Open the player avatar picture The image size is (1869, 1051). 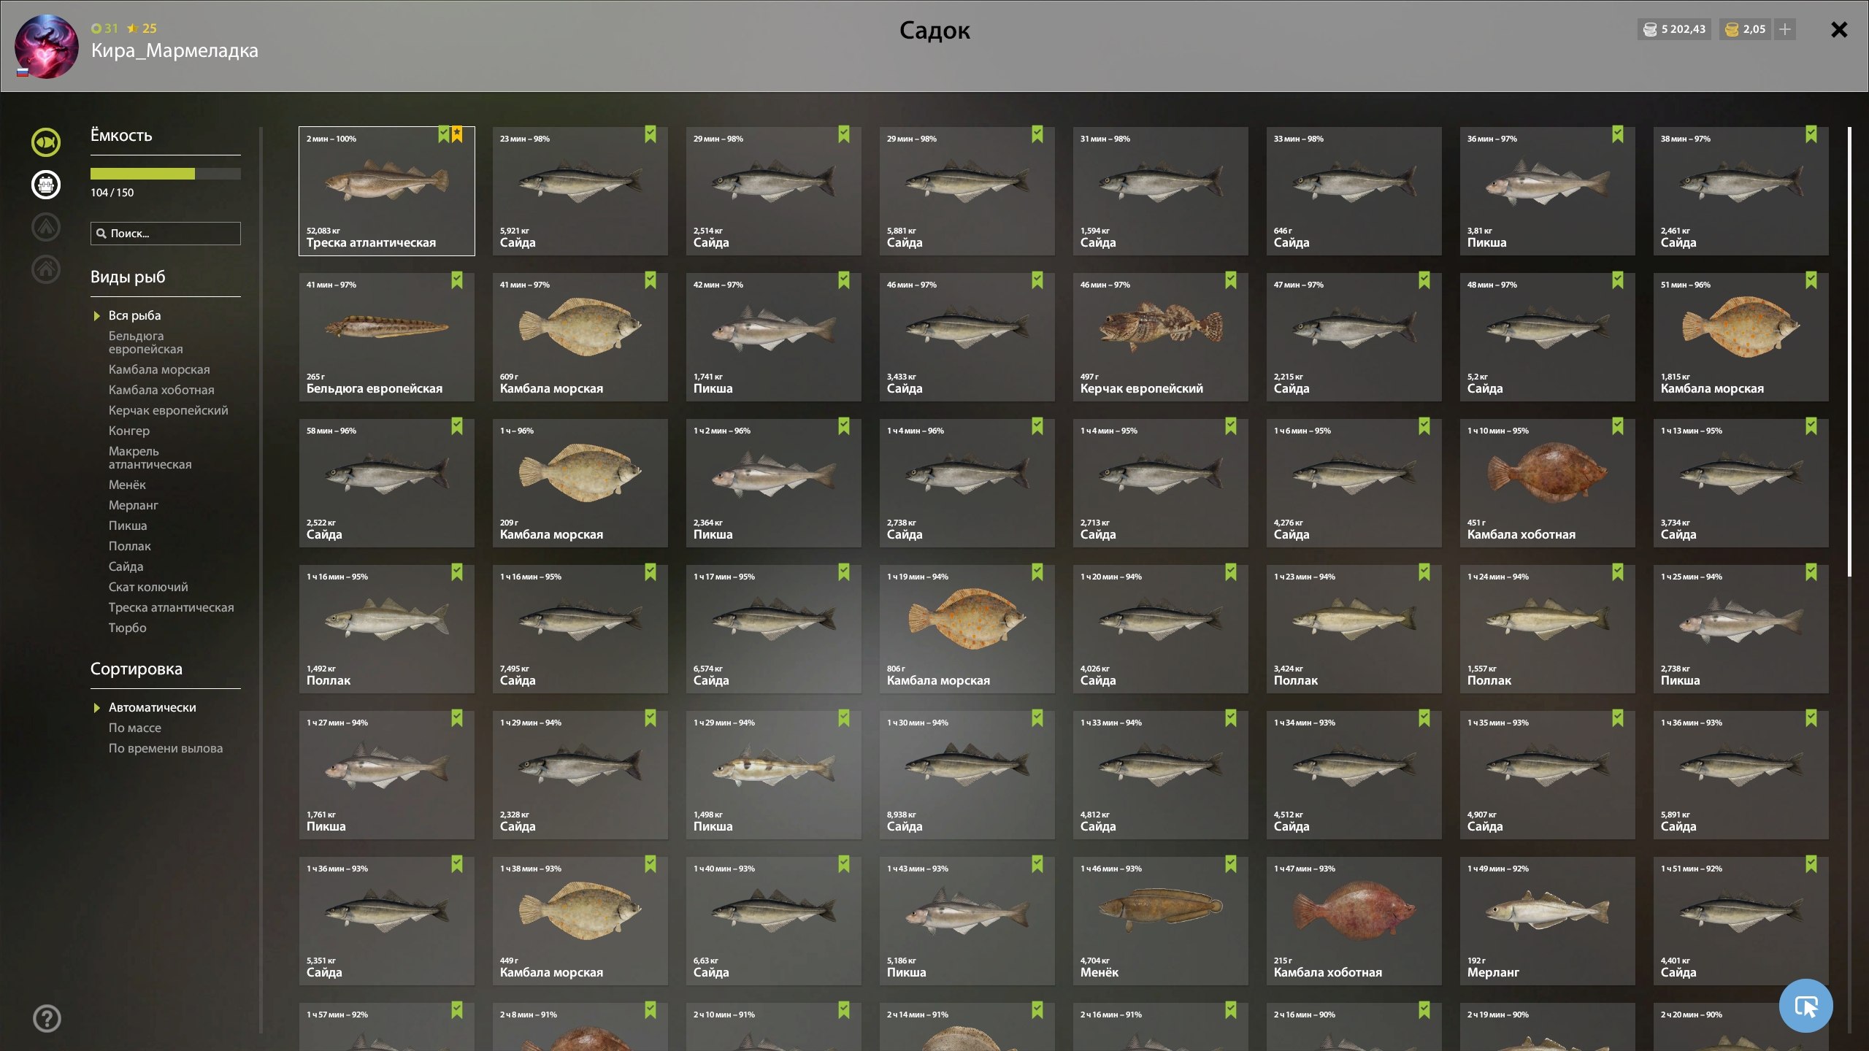(x=47, y=47)
